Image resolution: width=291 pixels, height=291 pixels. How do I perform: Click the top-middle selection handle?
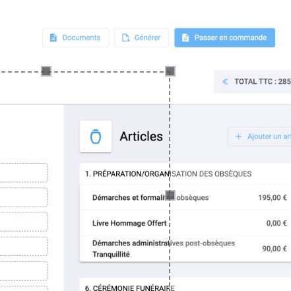(x=46, y=71)
